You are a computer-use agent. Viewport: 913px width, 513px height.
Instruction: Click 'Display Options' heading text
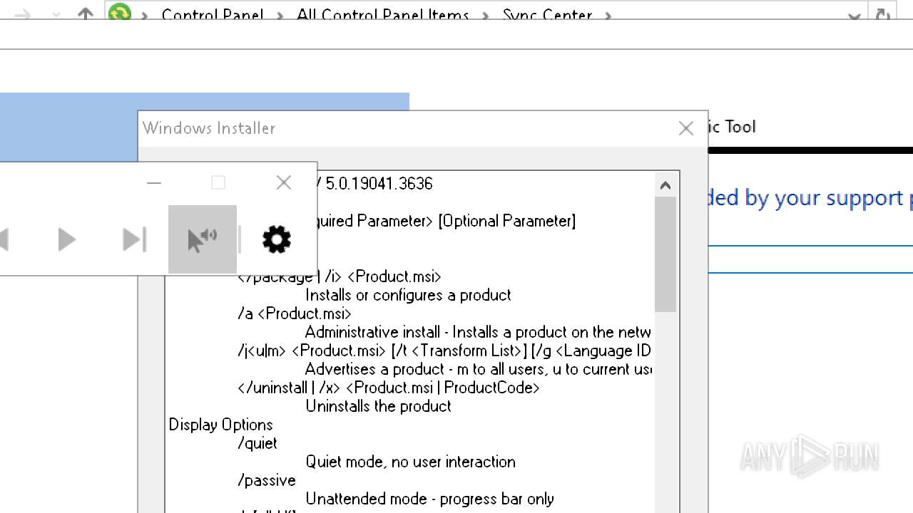(x=221, y=425)
